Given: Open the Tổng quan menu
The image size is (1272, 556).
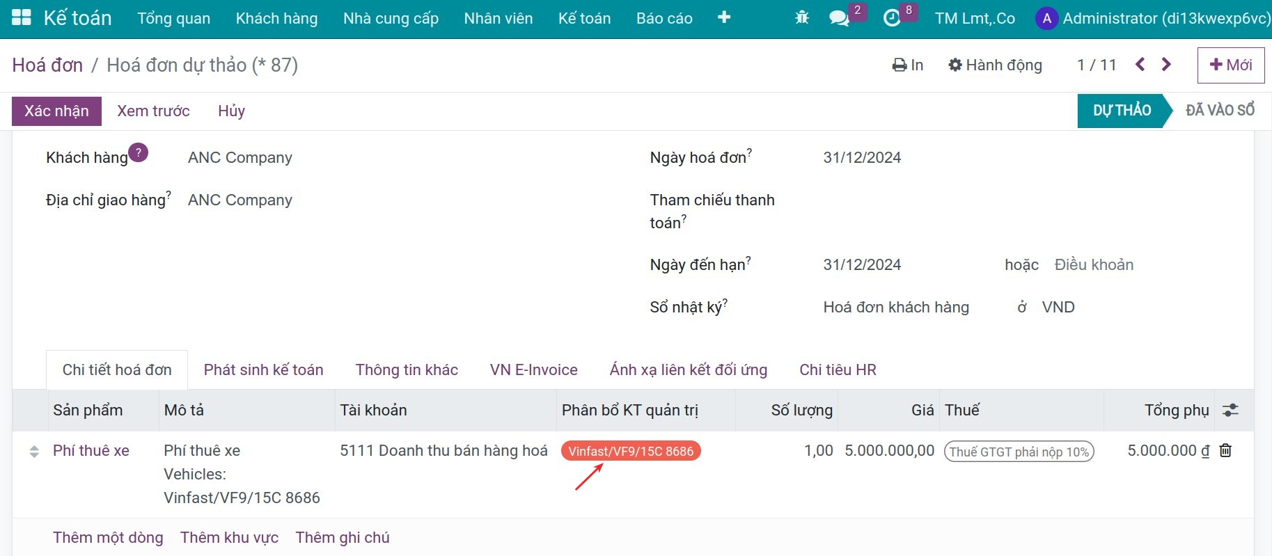Looking at the screenshot, I should point(173,18).
